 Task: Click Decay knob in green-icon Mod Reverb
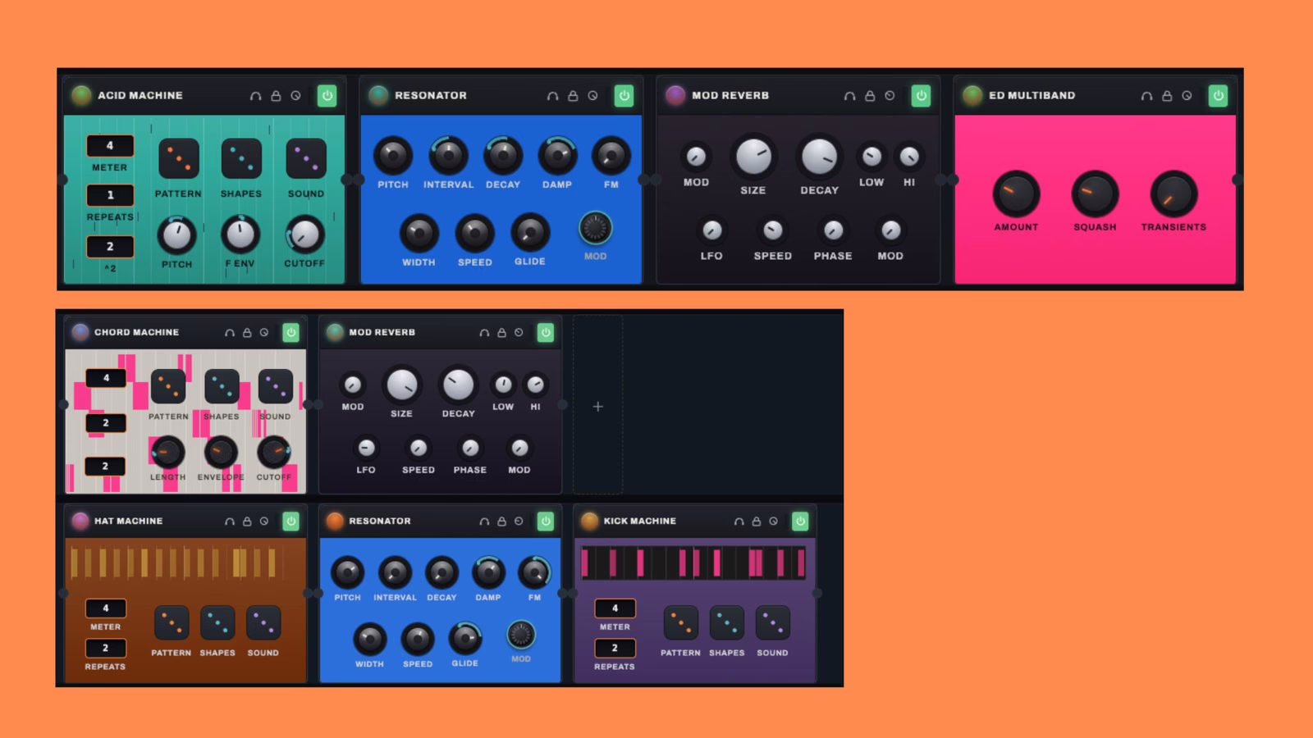458,385
